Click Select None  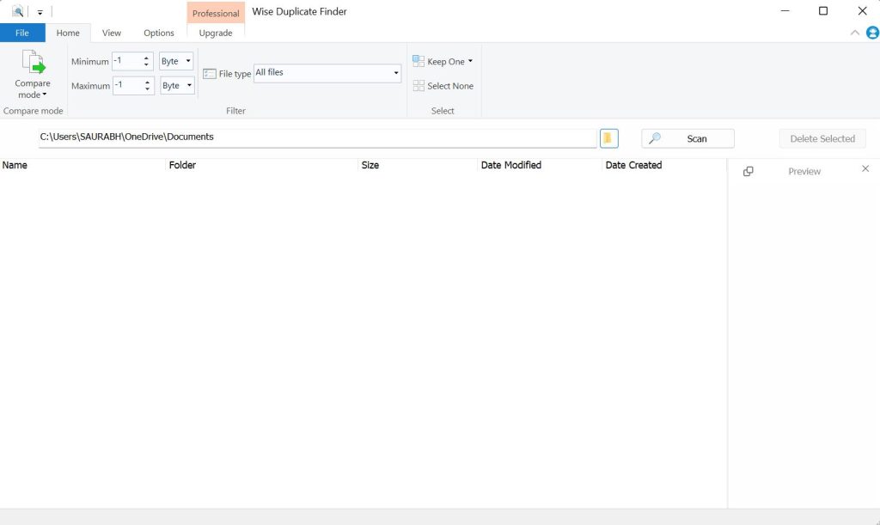443,86
